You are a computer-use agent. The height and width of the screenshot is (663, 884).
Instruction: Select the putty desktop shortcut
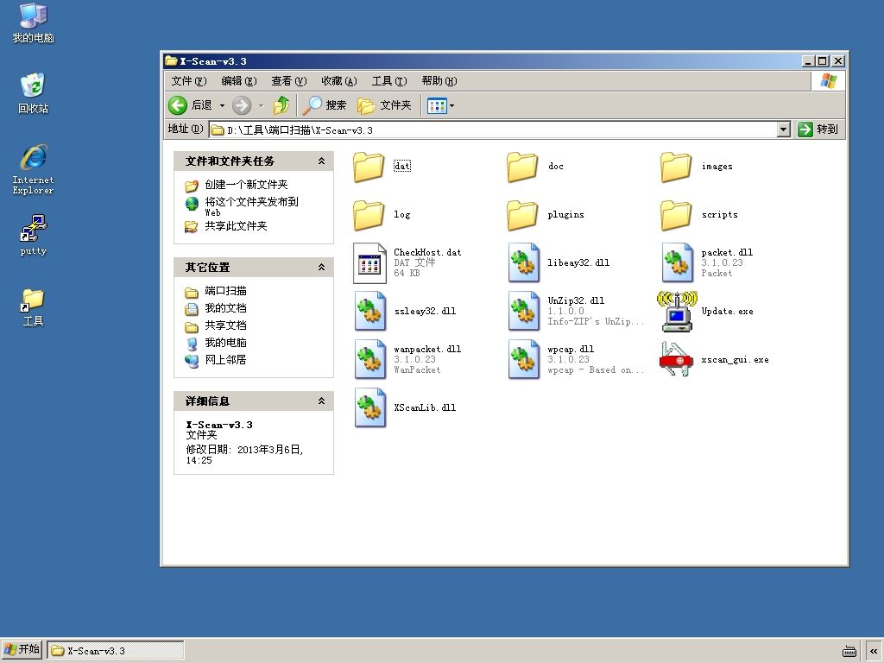[34, 236]
